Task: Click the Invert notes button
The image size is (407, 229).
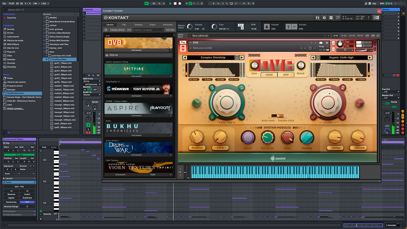Action: (x=27, y=194)
